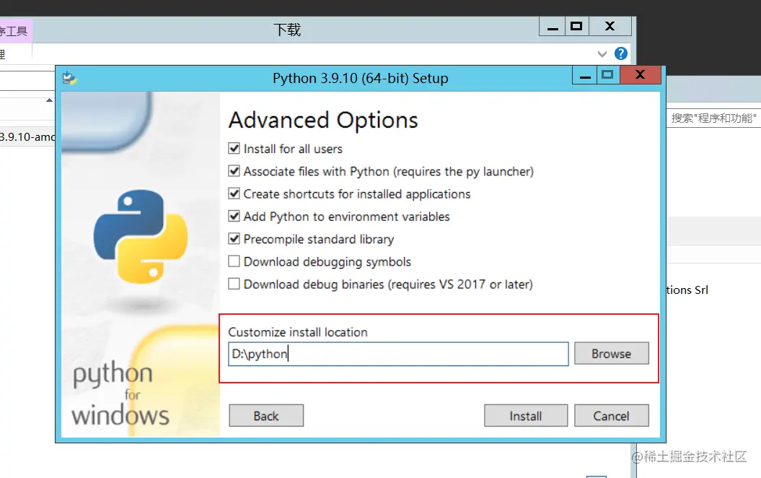Go Back to previous setup page

[266, 416]
